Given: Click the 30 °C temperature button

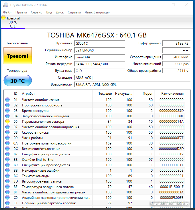Looking at the screenshot, I should [18, 80].
